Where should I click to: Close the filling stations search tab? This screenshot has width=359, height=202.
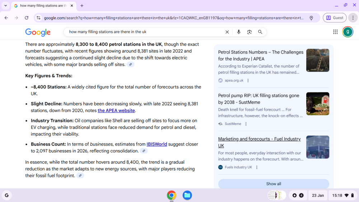pos(72,5)
